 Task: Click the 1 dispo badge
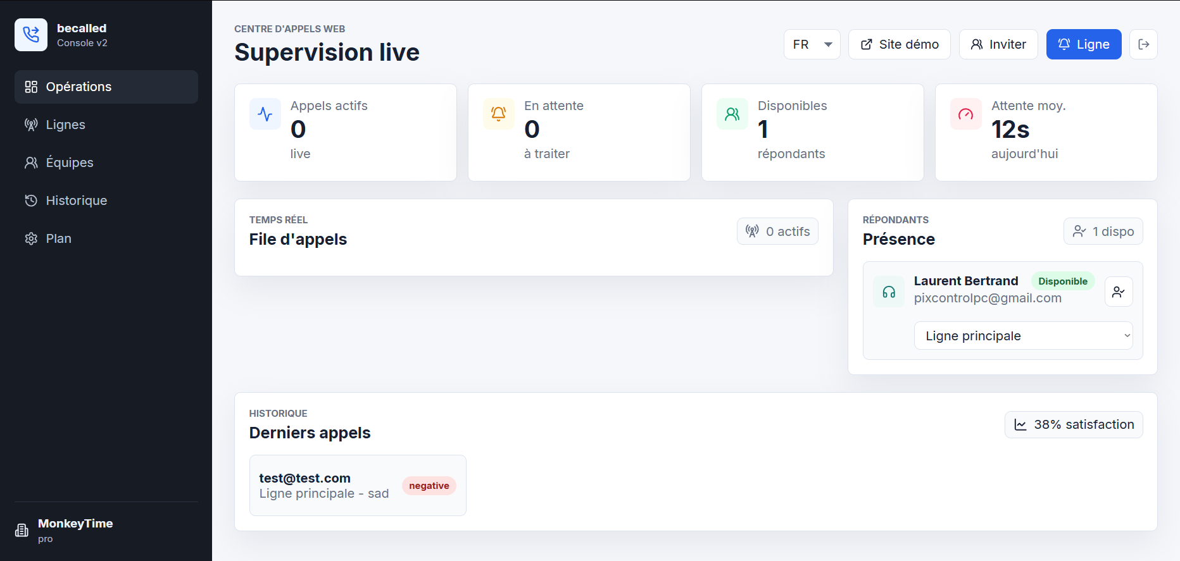point(1103,231)
